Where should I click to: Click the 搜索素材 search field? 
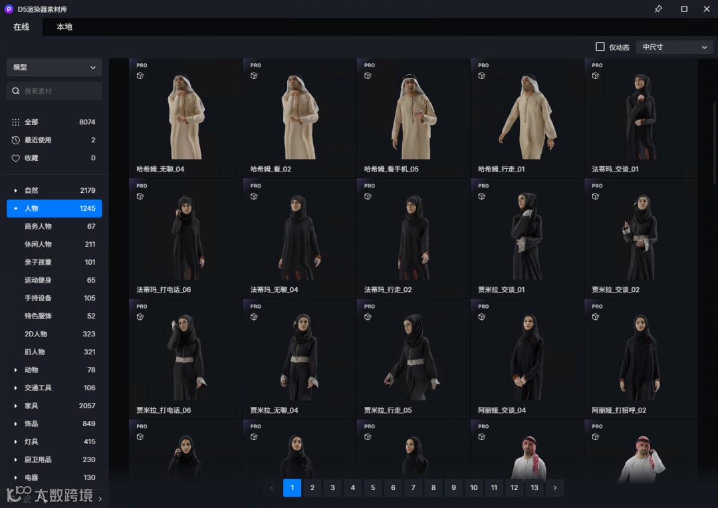click(x=54, y=90)
